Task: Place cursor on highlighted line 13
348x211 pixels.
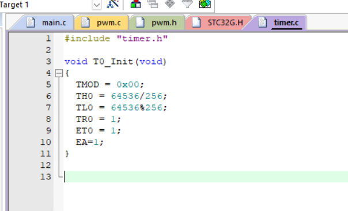Action: click(206, 177)
